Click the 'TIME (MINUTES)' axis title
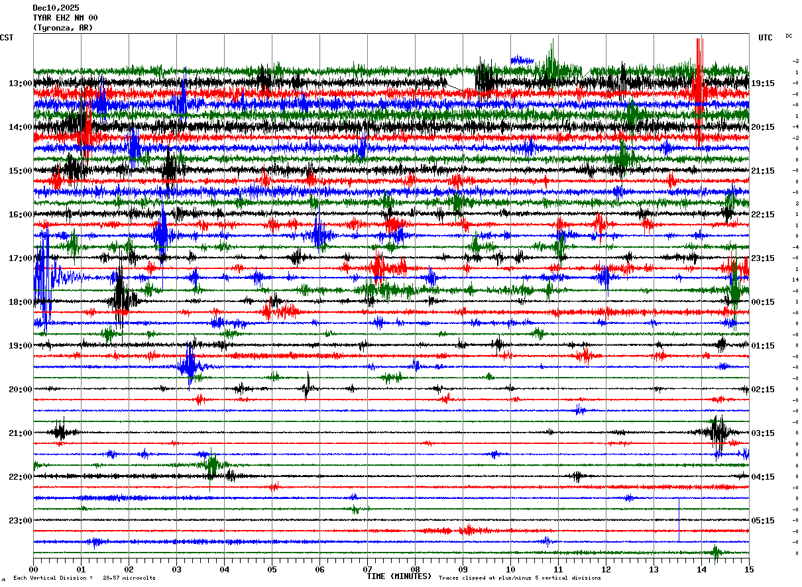Image resolution: width=802 pixels, height=587 pixels. (399, 576)
